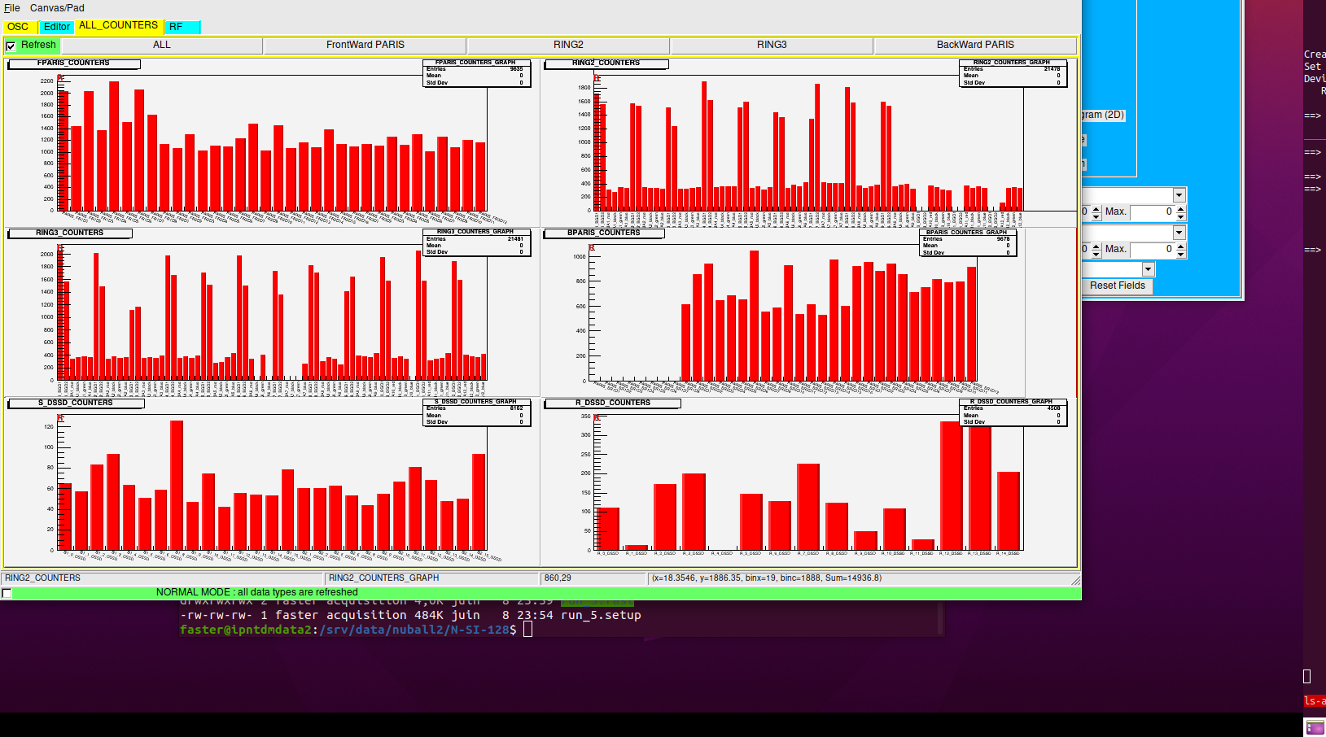Toggle the checkbox beside NORMAL MODE status
Image resolution: width=1326 pixels, height=737 pixels.
[7, 593]
